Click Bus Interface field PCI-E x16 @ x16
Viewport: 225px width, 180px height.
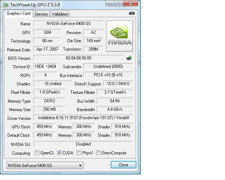pyautogui.click(x=108, y=75)
